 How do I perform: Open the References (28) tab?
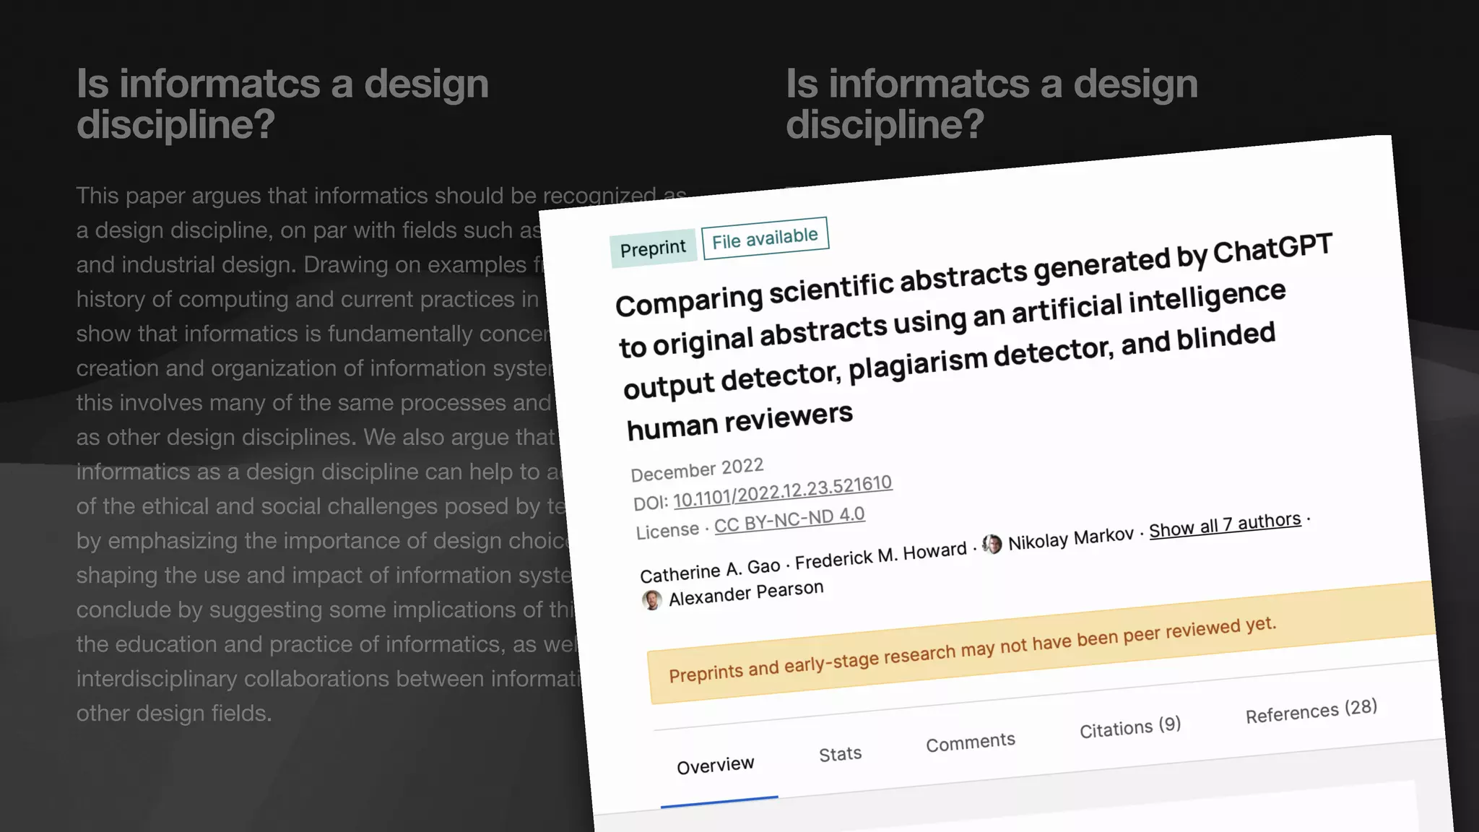click(1311, 711)
